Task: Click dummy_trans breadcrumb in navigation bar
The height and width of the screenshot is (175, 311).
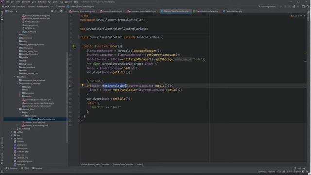Action: point(43,6)
